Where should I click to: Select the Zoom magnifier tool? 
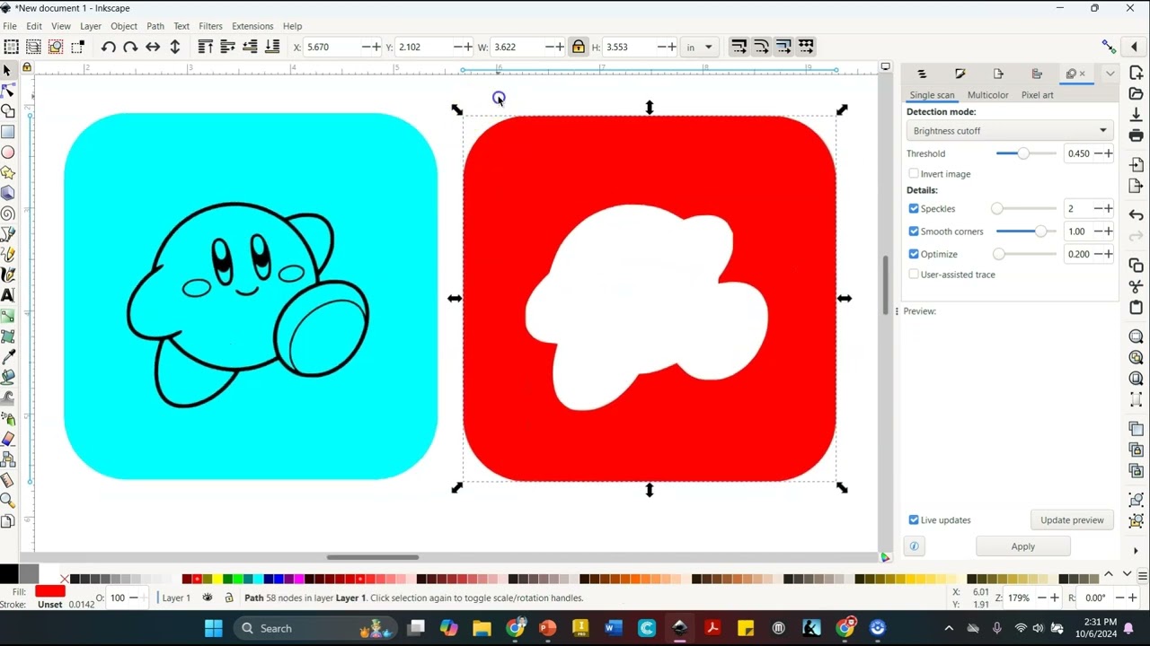click(x=7, y=501)
